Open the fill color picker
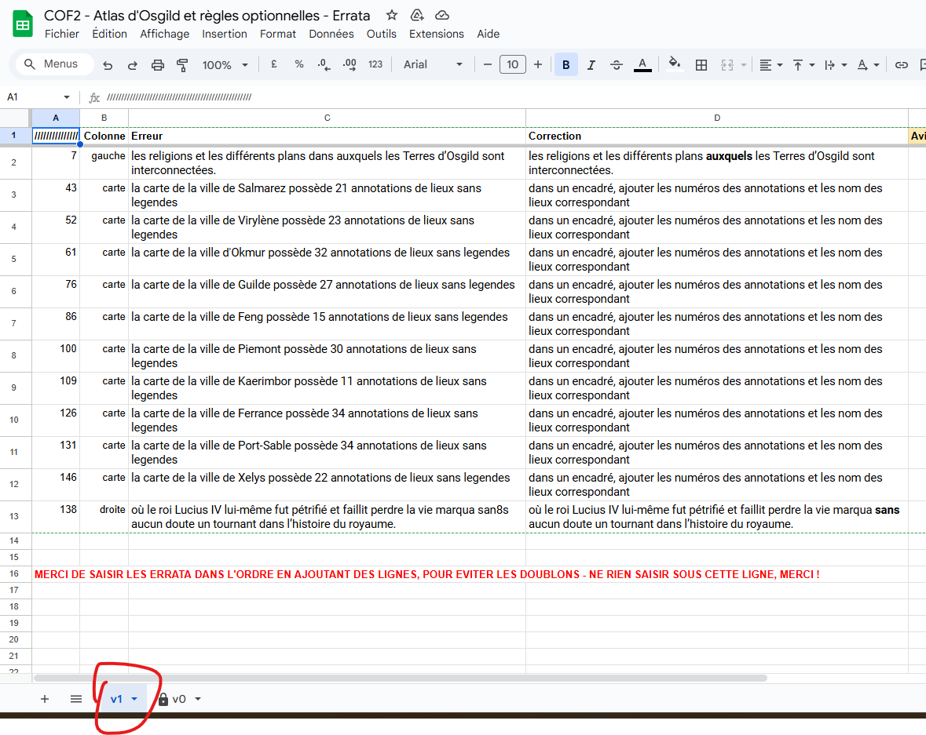The image size is (926, 735). 674,64
